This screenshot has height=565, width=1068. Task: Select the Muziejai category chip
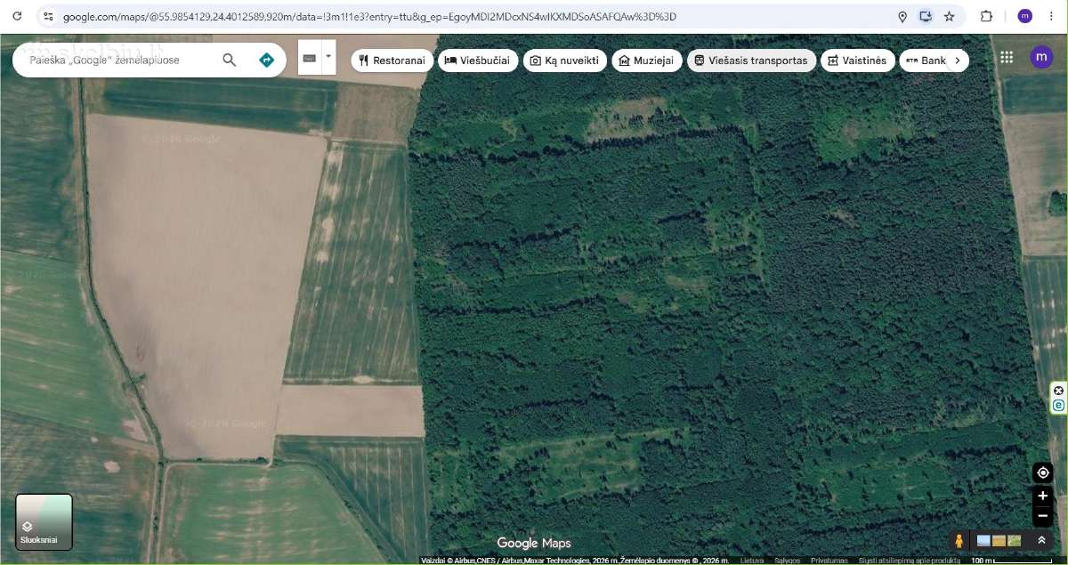(647, 61)
